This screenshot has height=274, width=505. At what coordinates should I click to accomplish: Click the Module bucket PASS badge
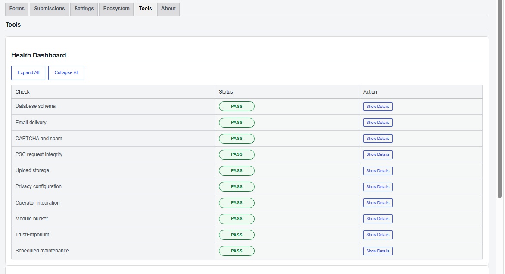click(x=237, y=219)
